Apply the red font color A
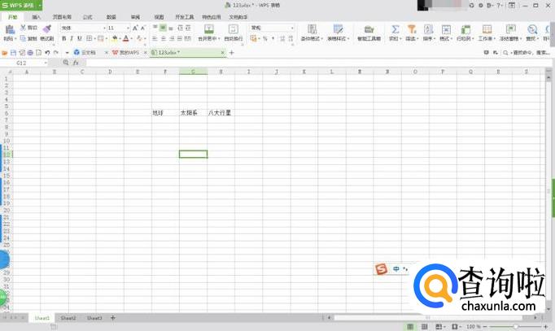555x331 pixels. 125,38
